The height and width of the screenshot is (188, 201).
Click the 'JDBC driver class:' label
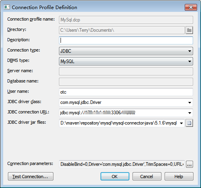pos(24,102)
